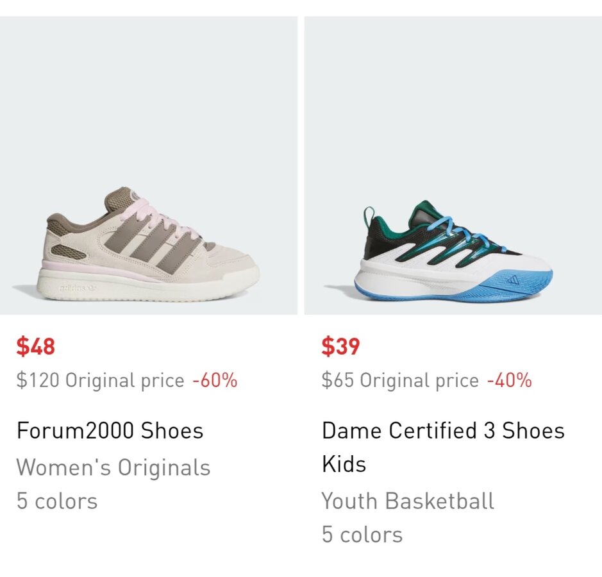Click the -60% discount label
Image resolution: width=602 pixels, height=577 pixels.
click(215, 380)
